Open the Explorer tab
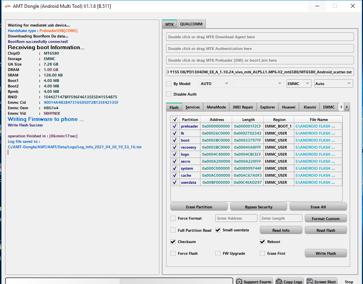 pos(268,107)
